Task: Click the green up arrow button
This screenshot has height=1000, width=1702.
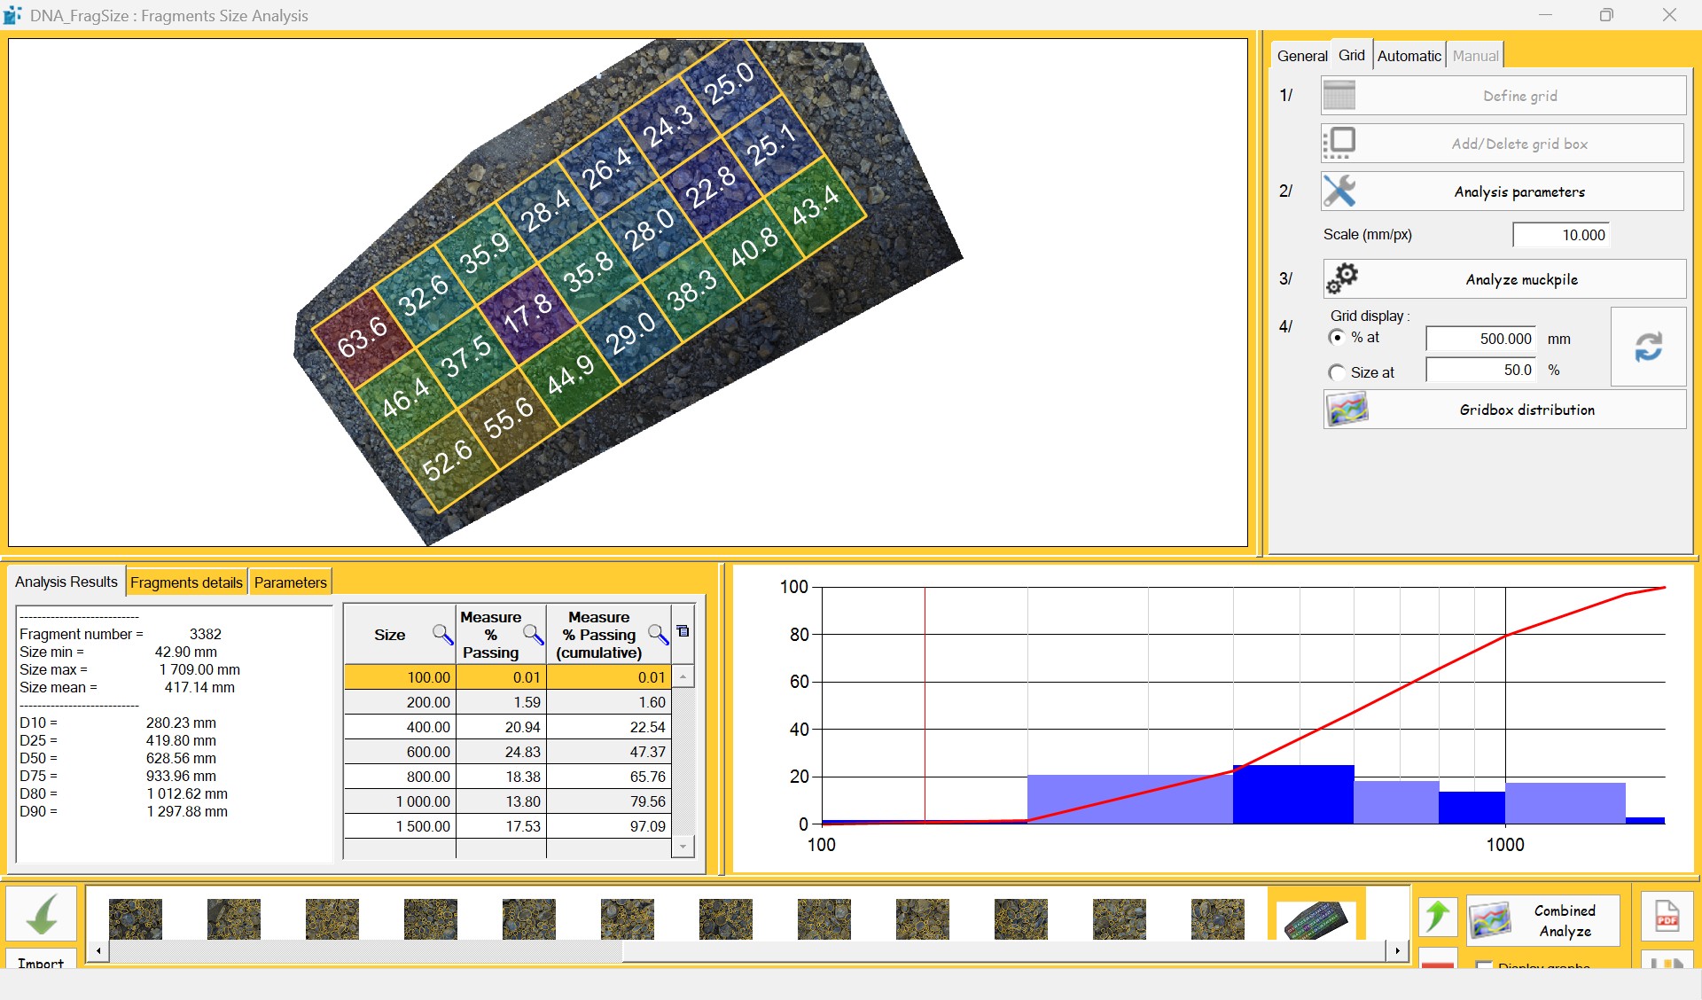Action: point(1437,916)
